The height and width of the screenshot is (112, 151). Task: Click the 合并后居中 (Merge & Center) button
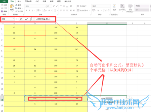[x=83, y=10]
